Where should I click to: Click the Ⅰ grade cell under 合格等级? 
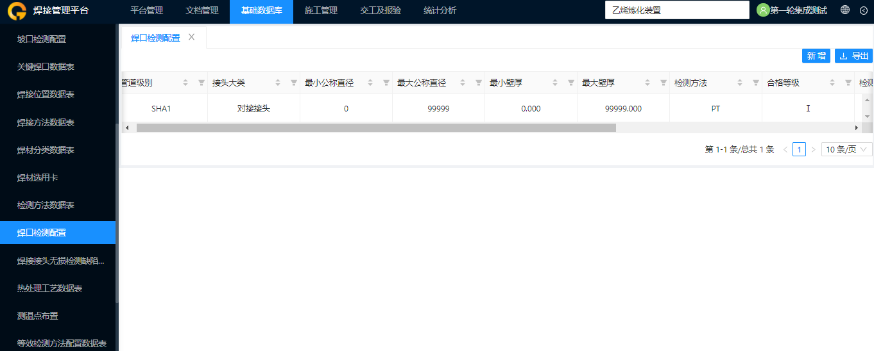(x=808, y=109)
